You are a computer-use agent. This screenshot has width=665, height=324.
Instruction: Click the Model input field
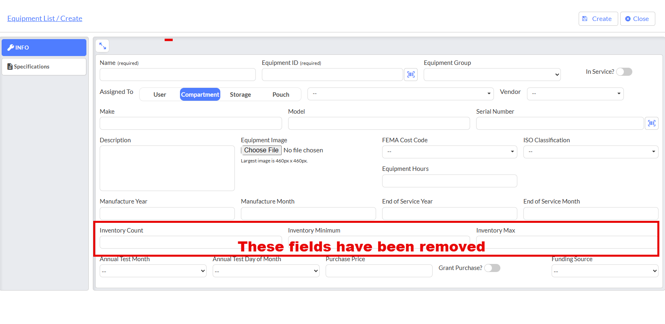[x=379, y=123]
